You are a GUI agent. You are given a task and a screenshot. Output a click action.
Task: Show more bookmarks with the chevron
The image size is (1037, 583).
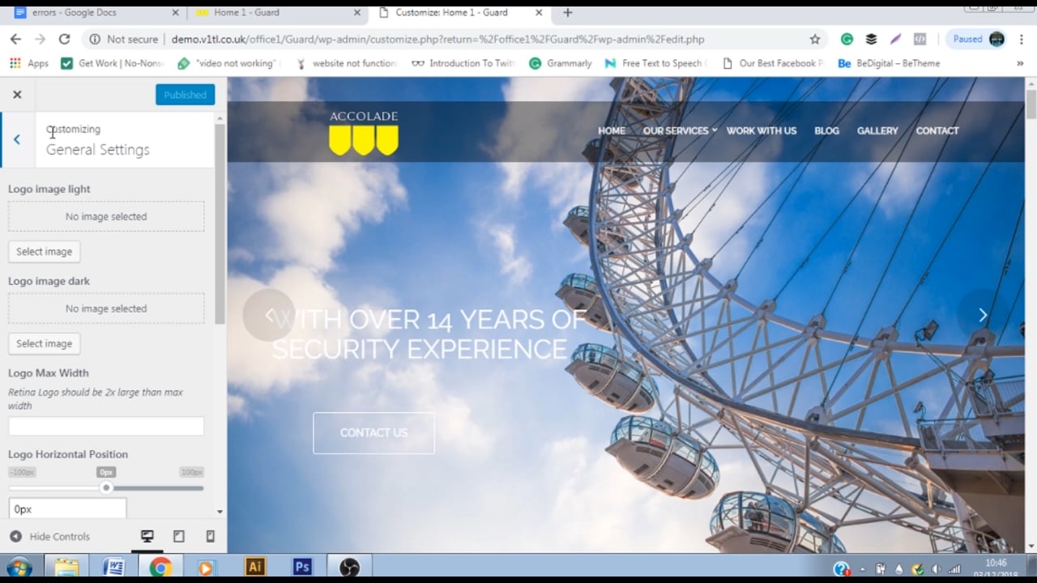coord(1020,63)
